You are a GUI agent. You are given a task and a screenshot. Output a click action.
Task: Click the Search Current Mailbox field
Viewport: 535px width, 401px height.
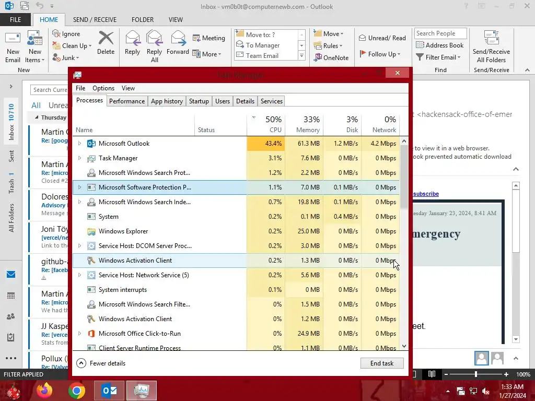point(49,90)
